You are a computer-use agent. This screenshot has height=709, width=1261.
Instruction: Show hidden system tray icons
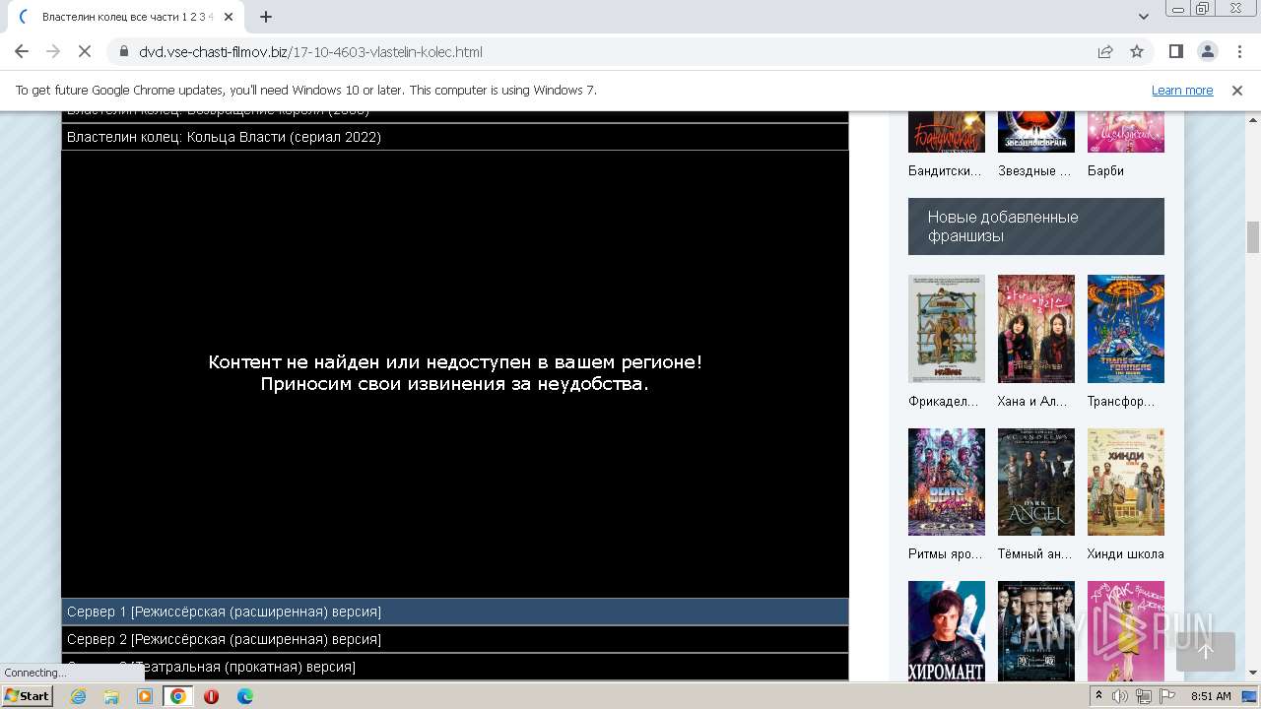(1098, 696)
